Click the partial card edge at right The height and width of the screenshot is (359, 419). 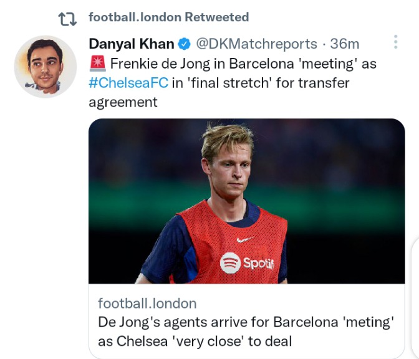[x=416, y=298]
